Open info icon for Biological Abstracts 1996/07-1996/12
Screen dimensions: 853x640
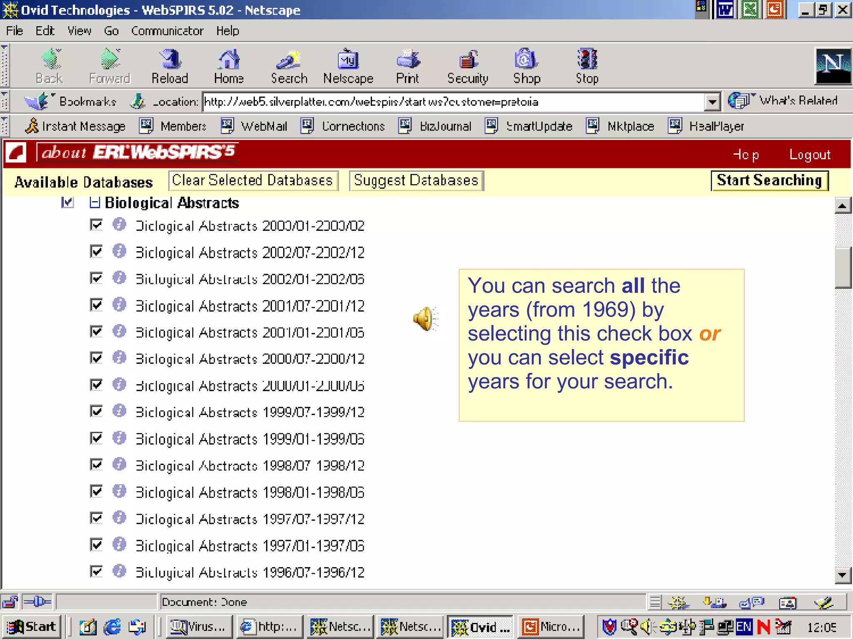(x=119, y=571)
